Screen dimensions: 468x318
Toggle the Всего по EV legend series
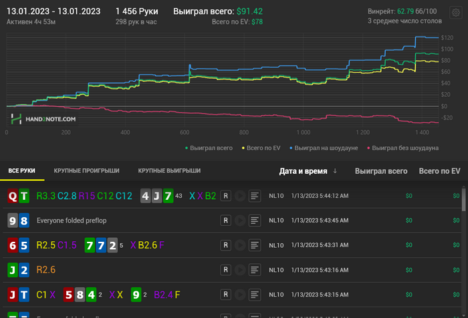(261, 148)
